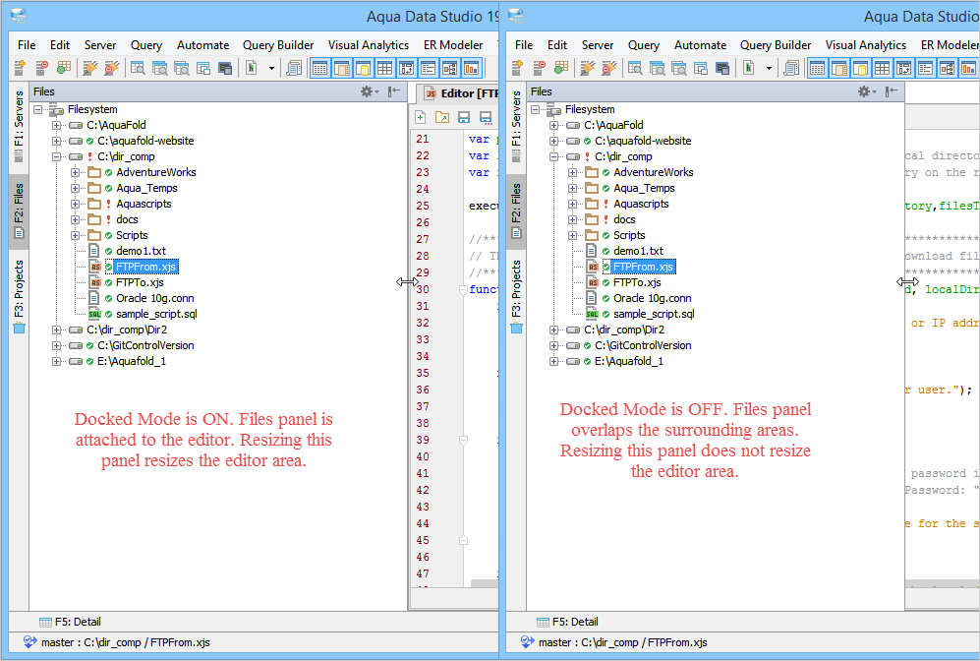The height and width of the screenshot is (661, 980).
Task: Open the Files panel gear settings in right window
Action: [x=867, y=91]
